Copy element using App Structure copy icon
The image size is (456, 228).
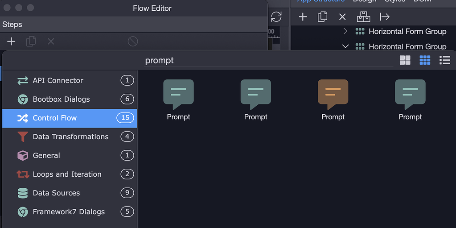pos(322,17)
